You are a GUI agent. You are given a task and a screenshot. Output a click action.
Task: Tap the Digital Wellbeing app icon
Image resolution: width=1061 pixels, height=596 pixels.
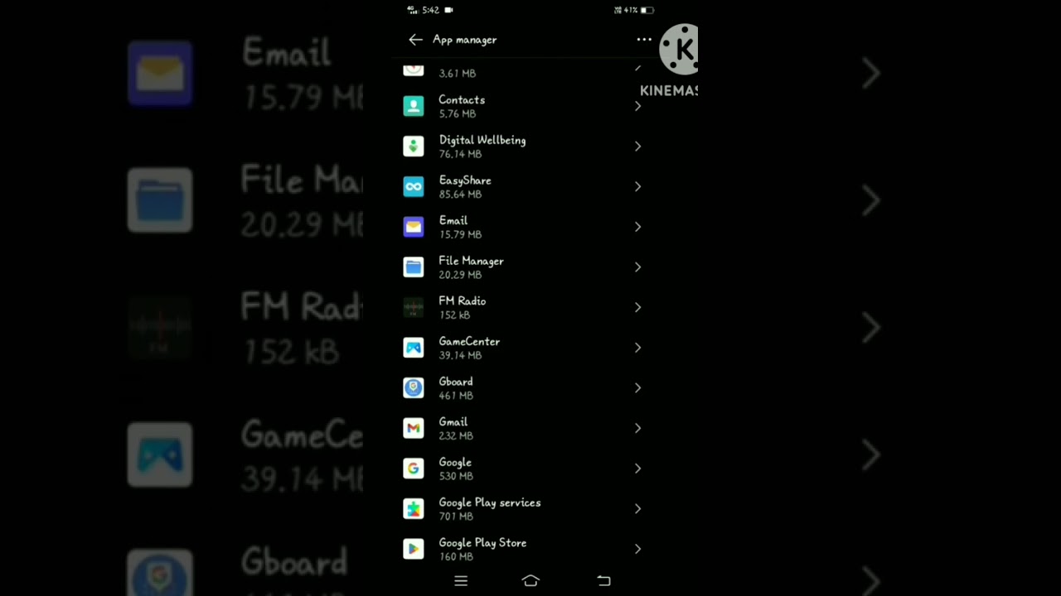[413, 147]
